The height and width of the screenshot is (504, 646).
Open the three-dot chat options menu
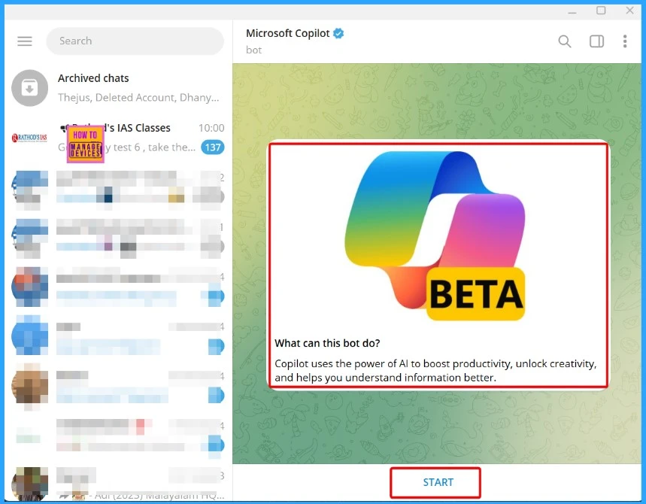coord(625,41)
